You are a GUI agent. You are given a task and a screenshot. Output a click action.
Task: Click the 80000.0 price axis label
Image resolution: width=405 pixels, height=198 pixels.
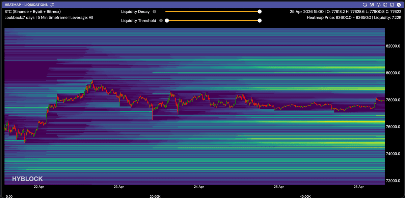(x=393, y=73)
